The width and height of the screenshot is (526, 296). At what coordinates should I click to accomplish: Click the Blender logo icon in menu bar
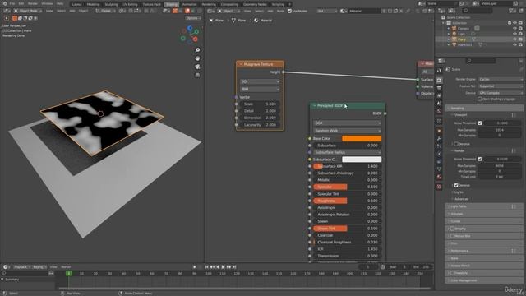click(x=4, y=3)
